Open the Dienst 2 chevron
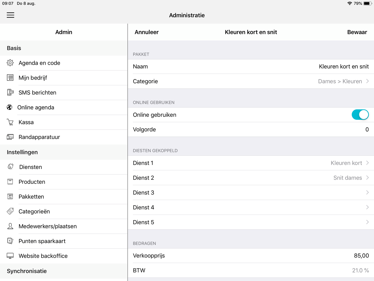Viewport: 374px width, 281px height. (x=368, y=178)
